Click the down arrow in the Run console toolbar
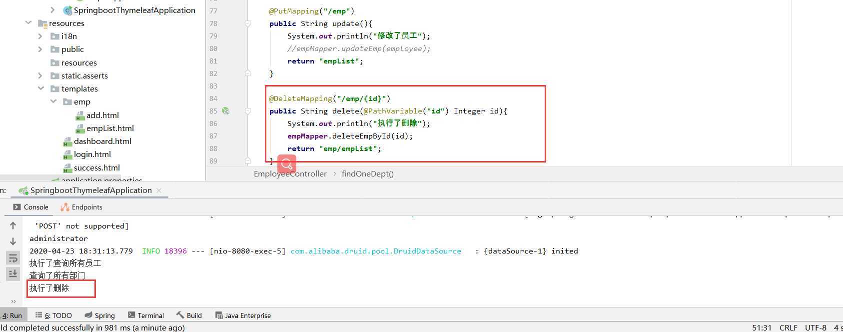This screenshot has height=332, width=843. (x=13, y=241)
